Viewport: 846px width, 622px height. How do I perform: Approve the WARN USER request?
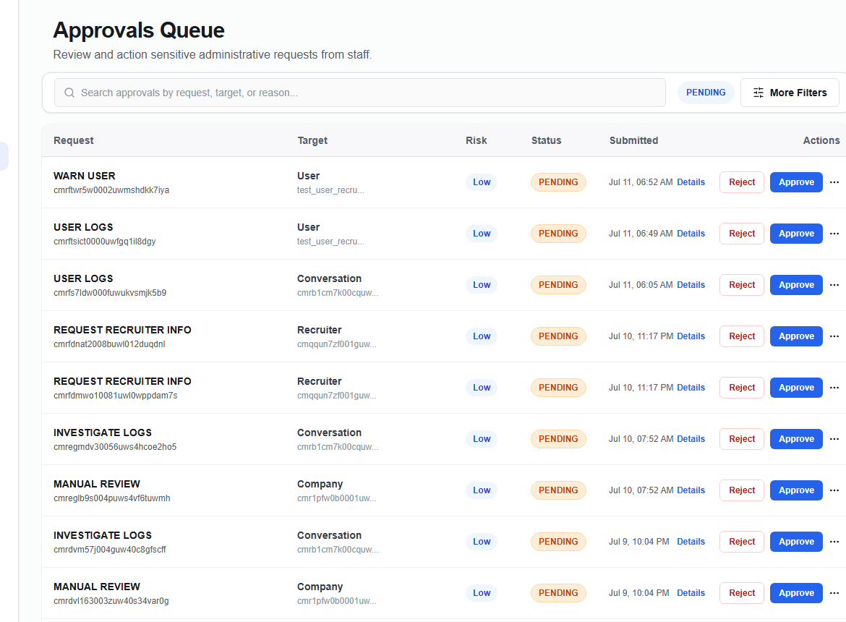click(x=796, y=182)
